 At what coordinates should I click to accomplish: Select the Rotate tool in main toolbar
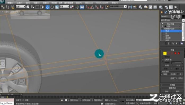(52, 7)
